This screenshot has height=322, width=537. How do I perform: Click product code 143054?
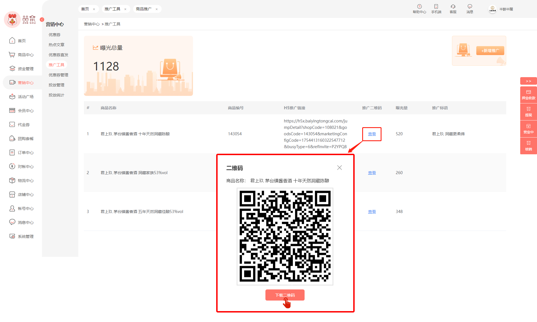point(235,134)
